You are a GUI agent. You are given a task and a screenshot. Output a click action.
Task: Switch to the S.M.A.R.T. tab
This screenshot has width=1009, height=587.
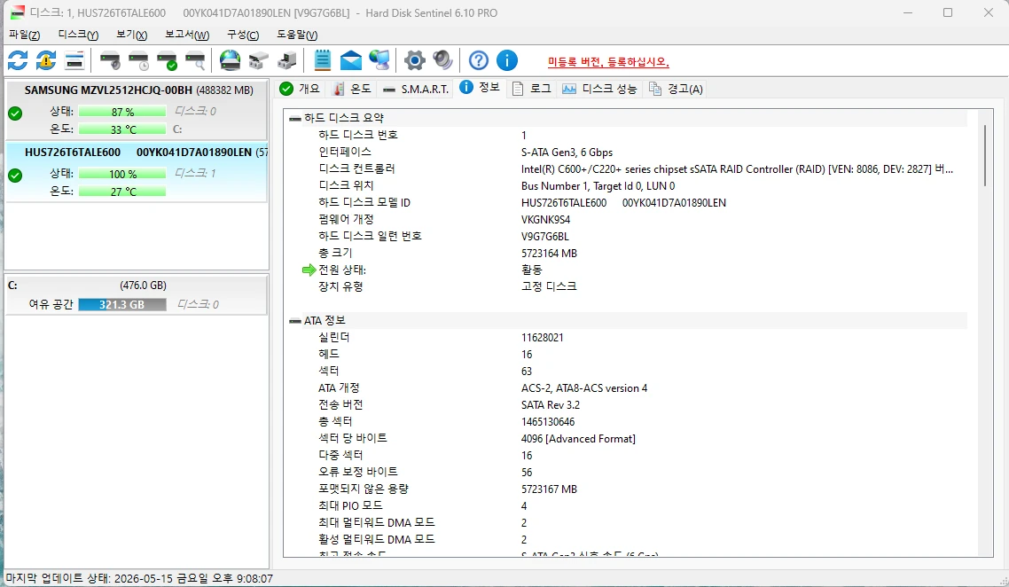[x=416, y=89]
